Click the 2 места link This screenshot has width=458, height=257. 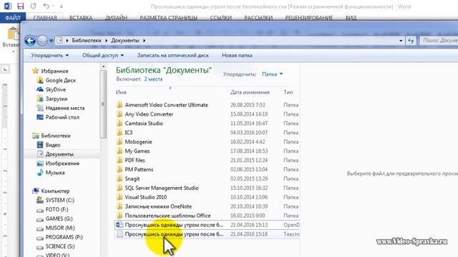(x=153, y=79)
